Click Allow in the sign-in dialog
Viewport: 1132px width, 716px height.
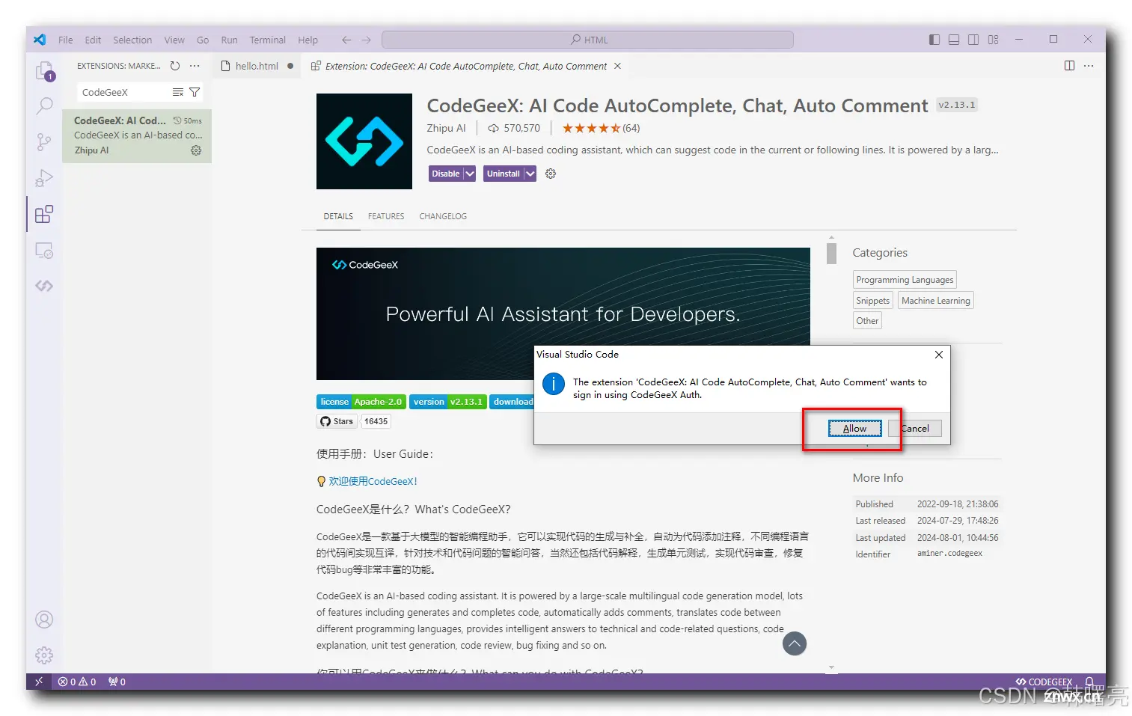(x=854, y=428)
